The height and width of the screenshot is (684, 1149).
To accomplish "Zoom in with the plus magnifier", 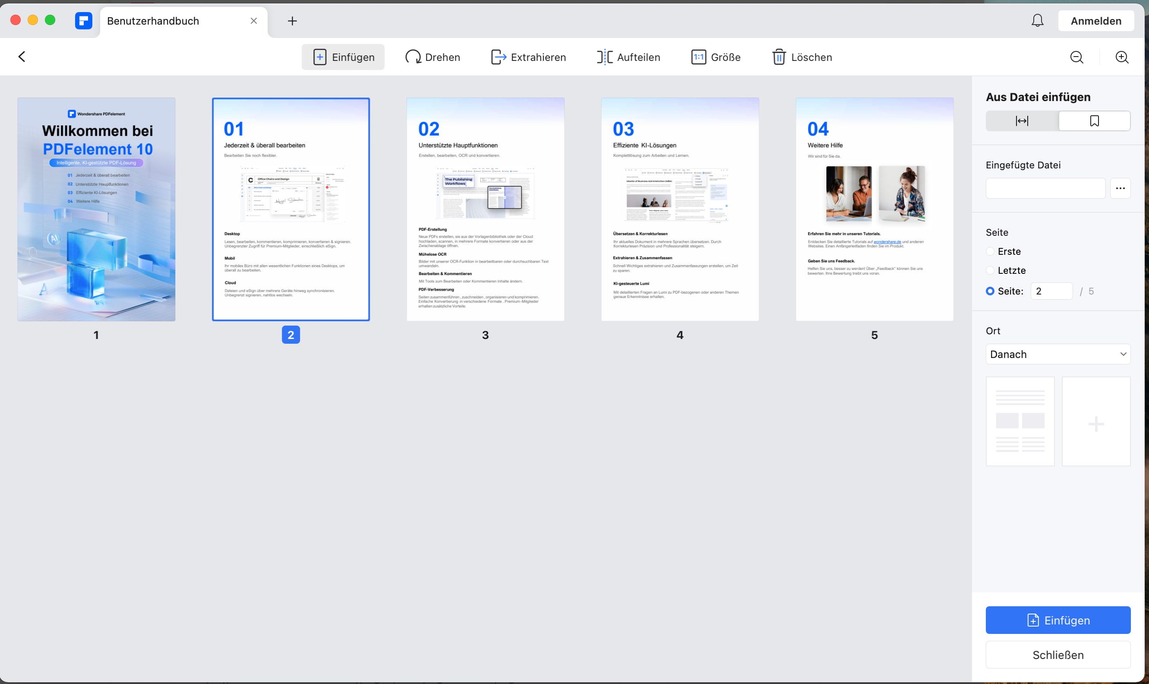I will [1122, 57].
